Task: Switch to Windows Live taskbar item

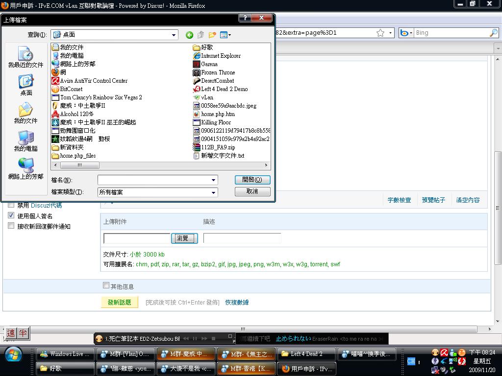Action: tap(65, 354)
